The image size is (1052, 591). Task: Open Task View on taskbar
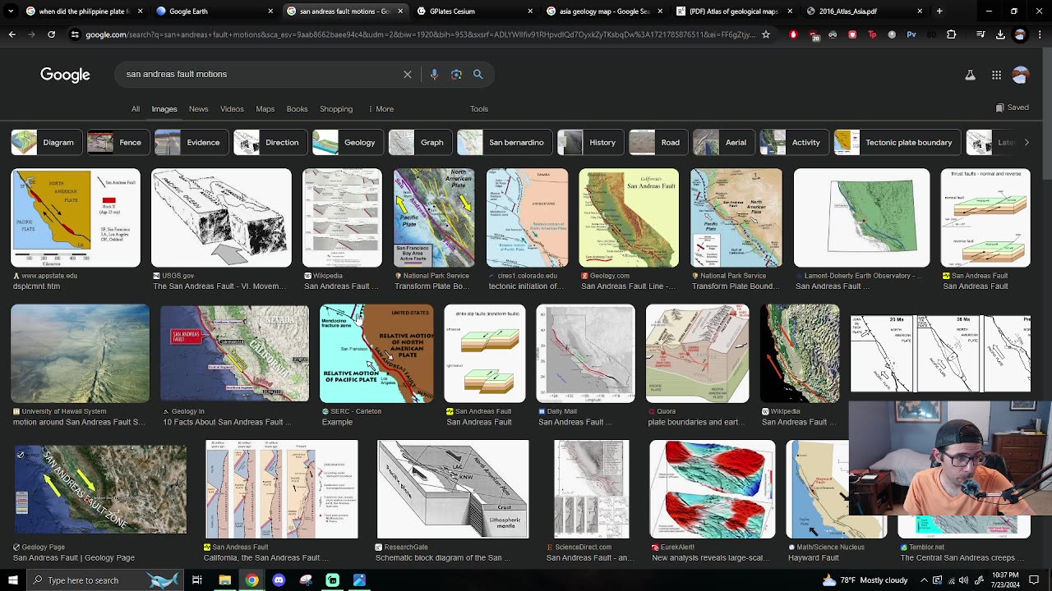point(197,580)
